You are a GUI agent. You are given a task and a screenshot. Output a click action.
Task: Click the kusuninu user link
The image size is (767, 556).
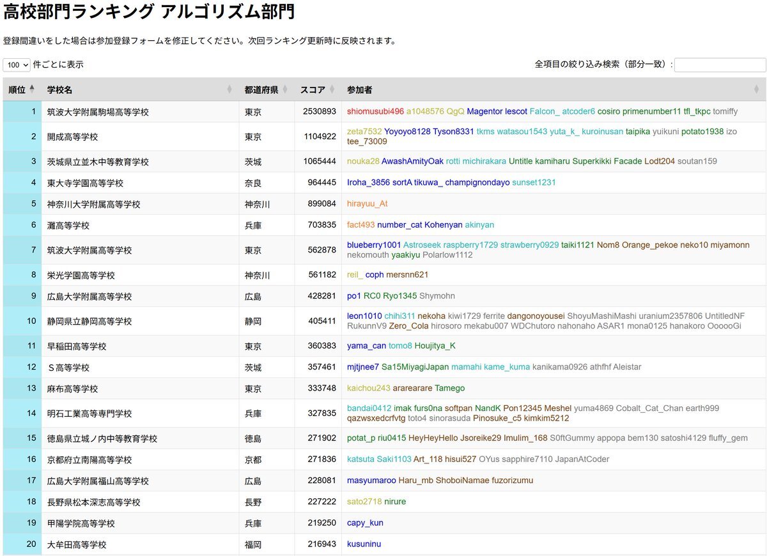click(x=364, y=544)
